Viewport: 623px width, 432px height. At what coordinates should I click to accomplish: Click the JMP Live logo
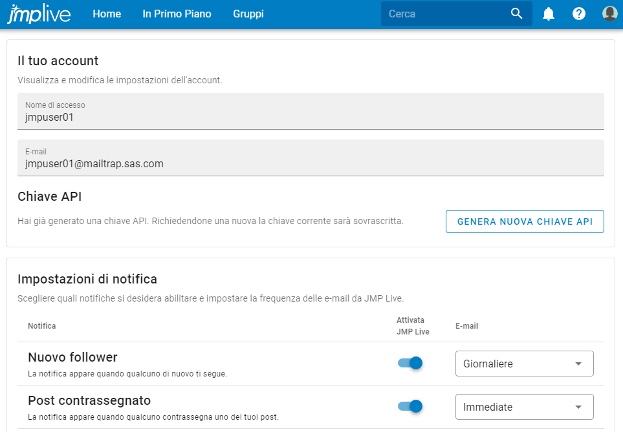(38, 13)
